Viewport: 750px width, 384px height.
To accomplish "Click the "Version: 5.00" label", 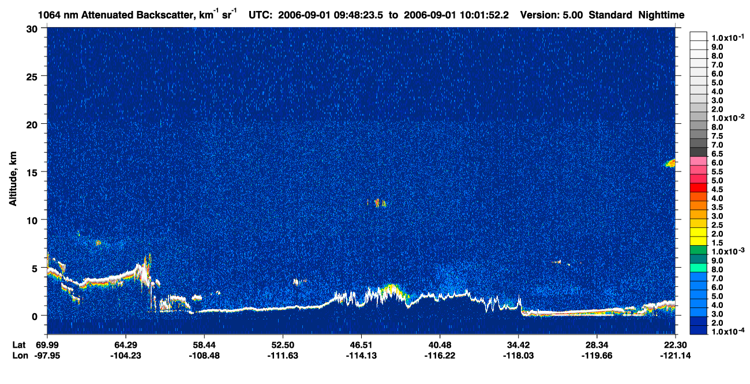I will tap(553, 15).
